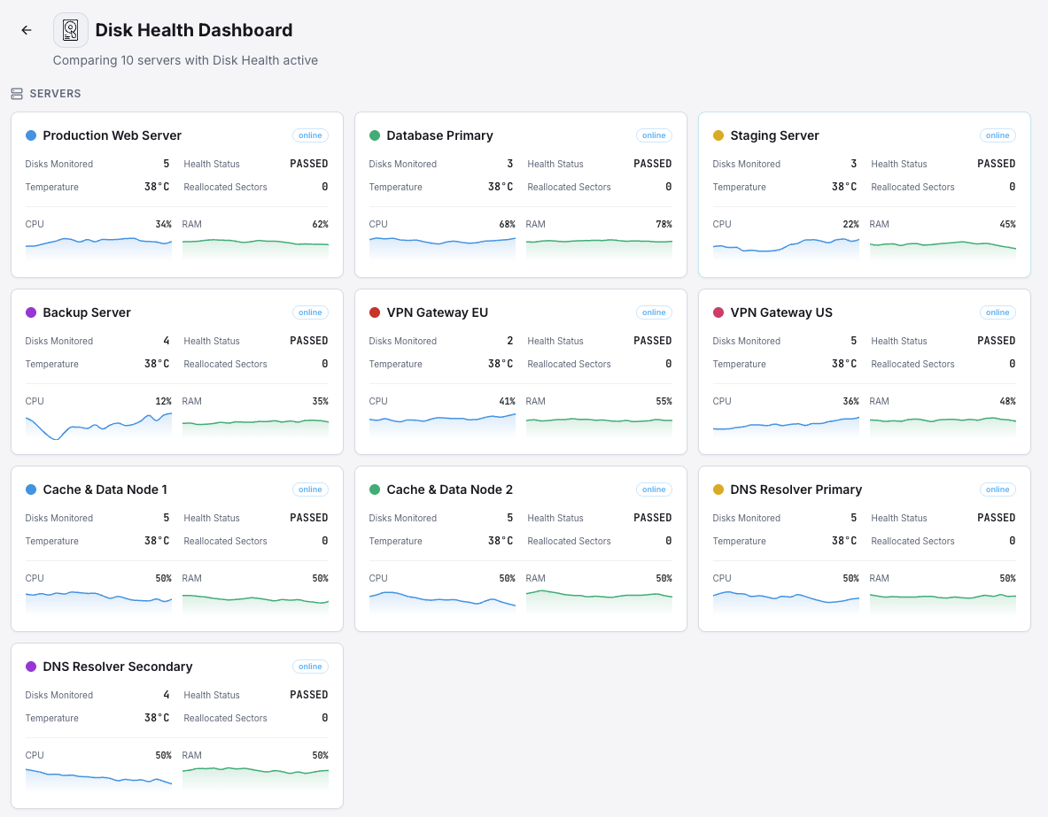
Task: Click the SERVERS section icon
Action: pos(16,93)
